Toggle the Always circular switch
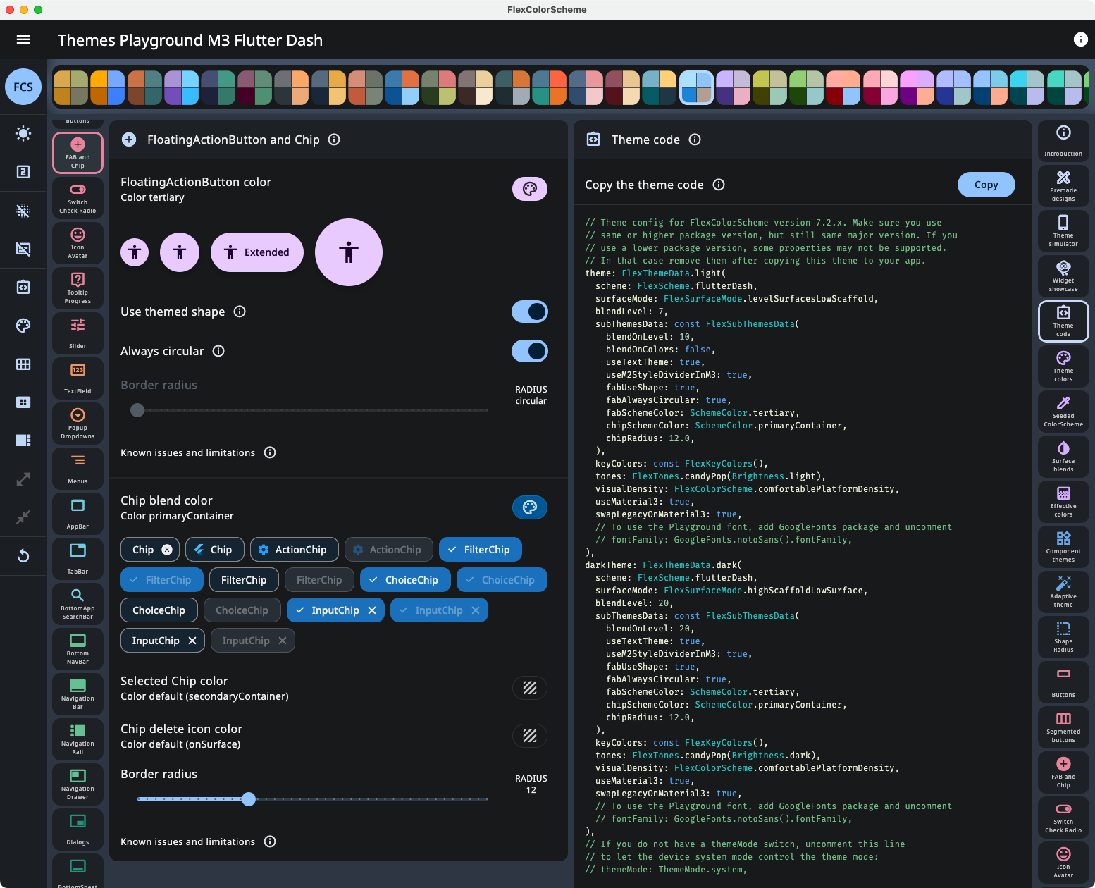 (530, 351)
